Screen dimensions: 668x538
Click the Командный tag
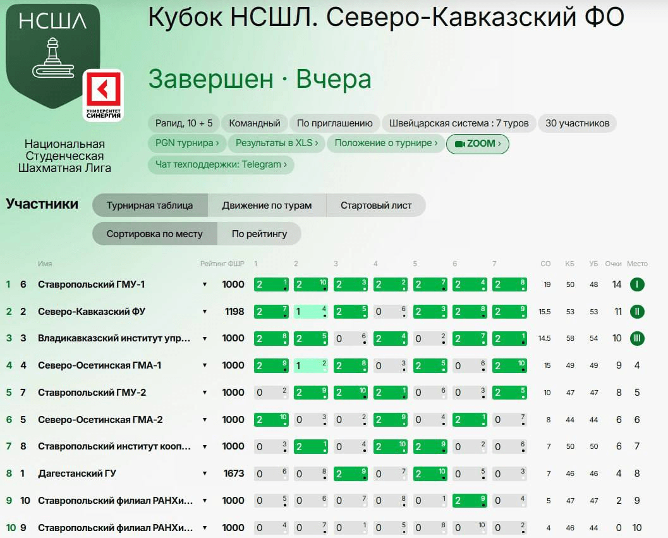tap(255, 123)
